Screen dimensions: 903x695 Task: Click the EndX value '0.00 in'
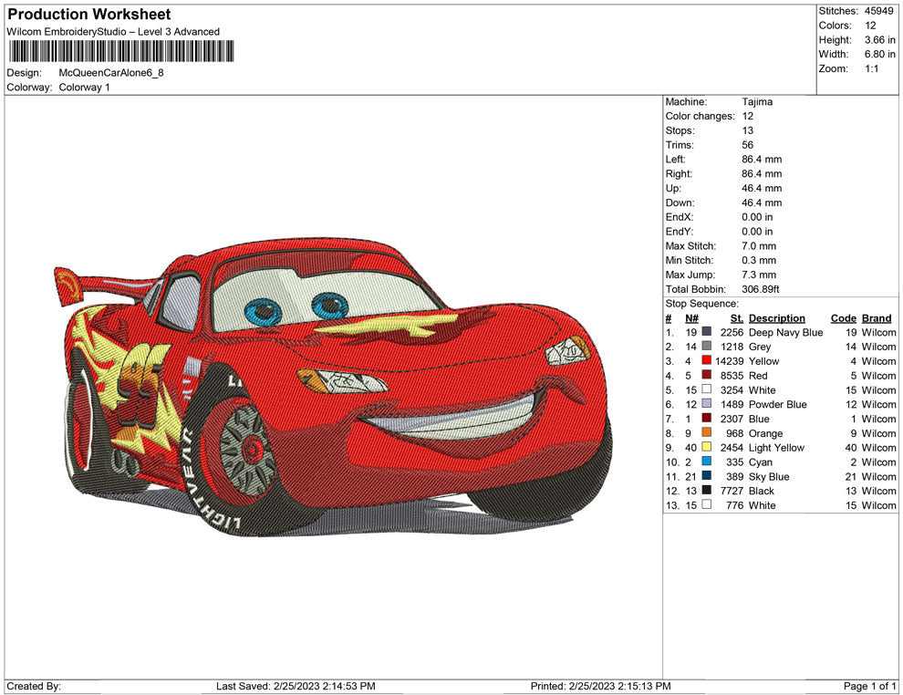pyautogui.click(x=757, y=217)
